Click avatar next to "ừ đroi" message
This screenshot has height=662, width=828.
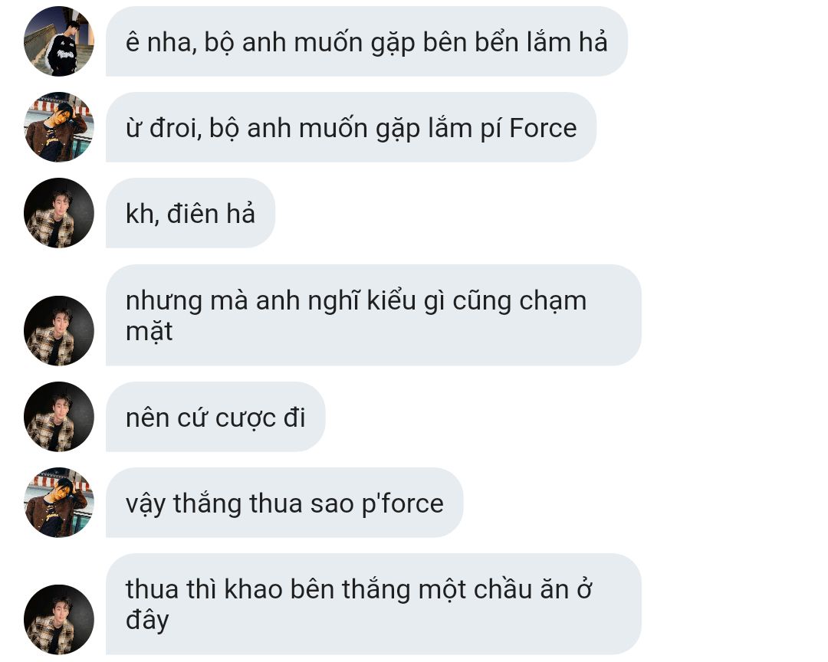(58, 127)
